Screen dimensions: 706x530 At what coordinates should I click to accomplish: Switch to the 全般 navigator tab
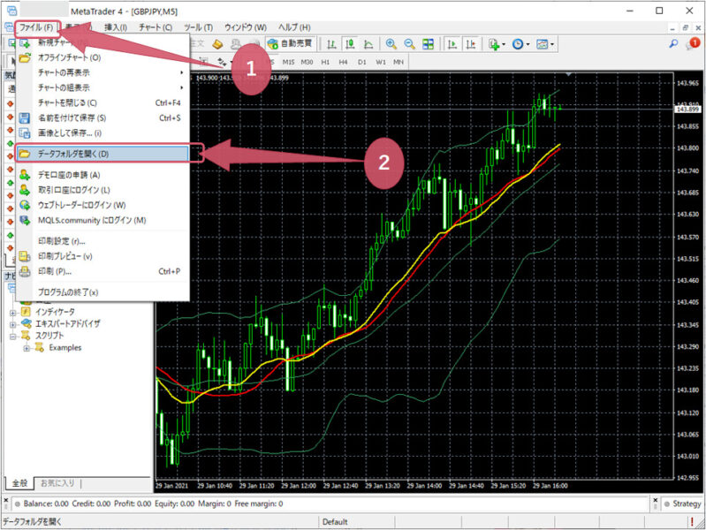click(x=19, y=483)
